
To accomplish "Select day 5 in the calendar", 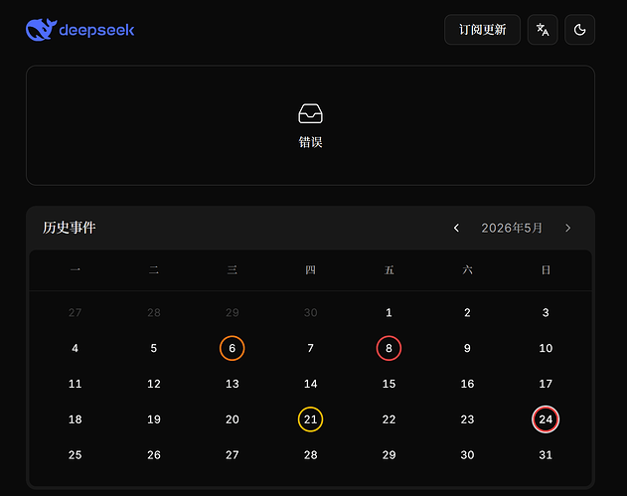I will [154, 348].
